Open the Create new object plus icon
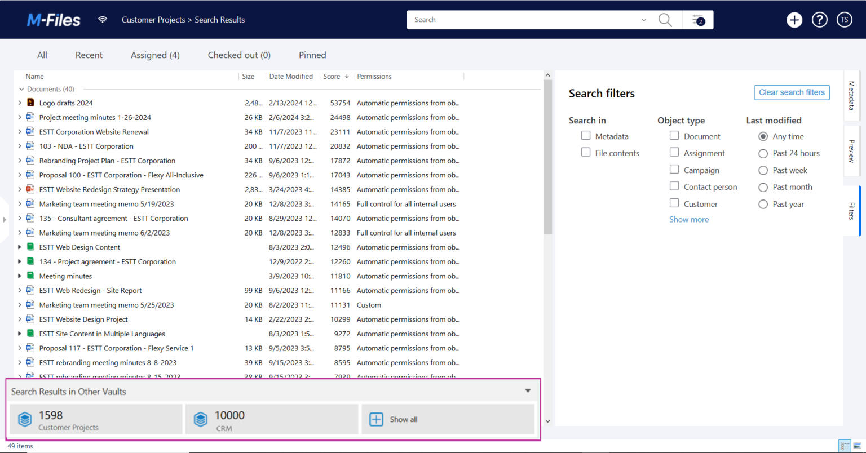 pos(794,19)
